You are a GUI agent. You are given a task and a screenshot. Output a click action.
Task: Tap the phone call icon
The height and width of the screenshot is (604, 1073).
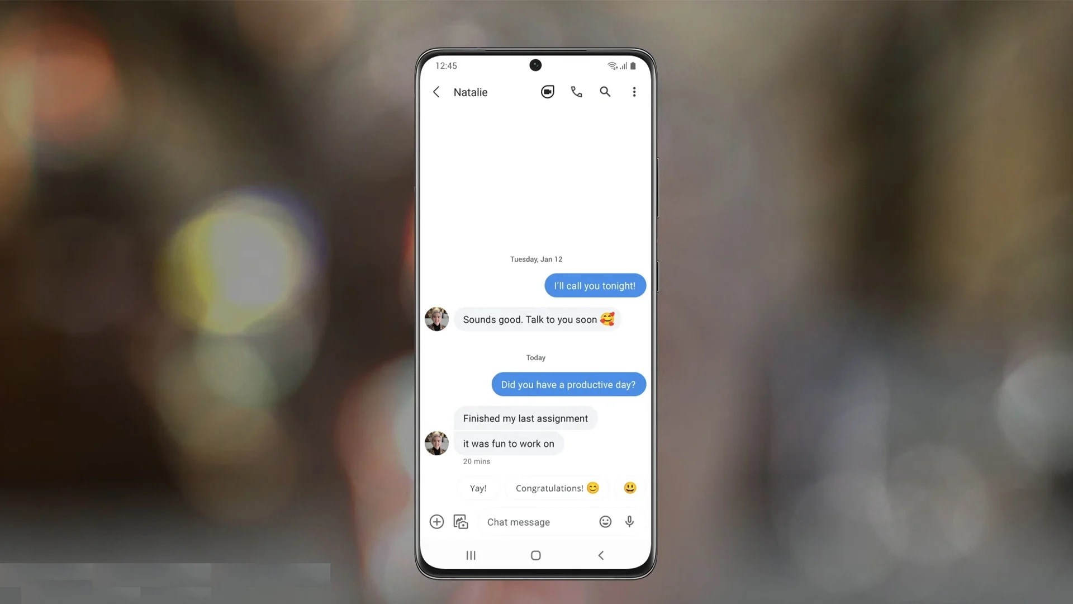(x=577, y=92)
